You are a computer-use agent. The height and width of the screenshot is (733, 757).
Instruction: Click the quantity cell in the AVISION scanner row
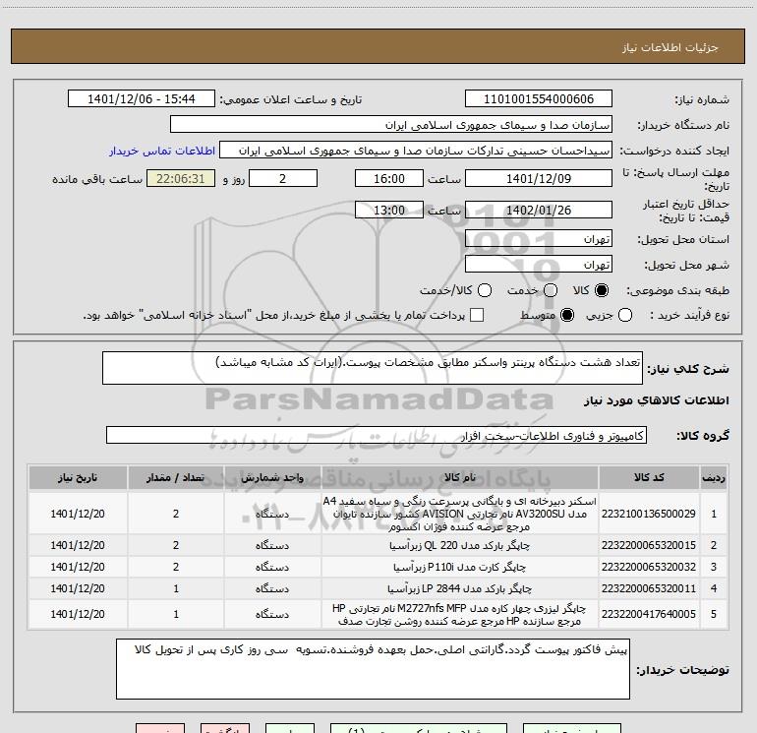pyautogui.click(x=176, y=514)
